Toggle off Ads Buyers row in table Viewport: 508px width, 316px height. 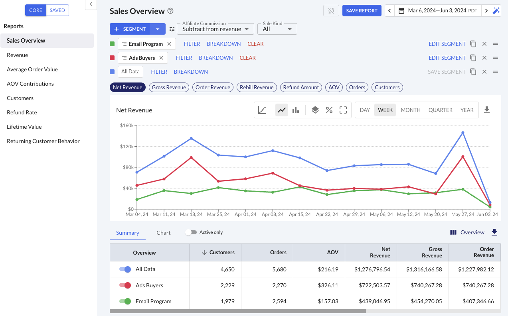125,285
